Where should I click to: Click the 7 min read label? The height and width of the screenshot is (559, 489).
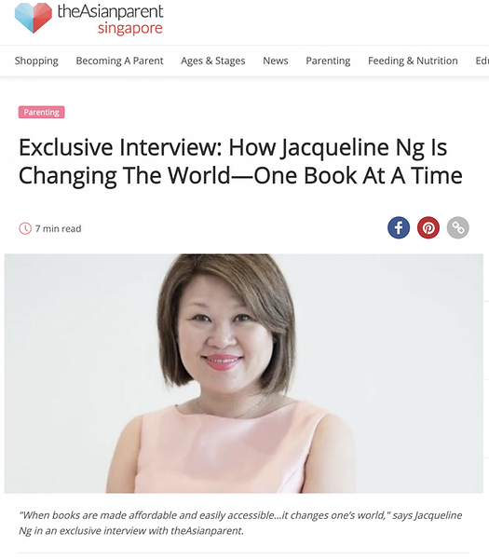(x=58, y=228)
